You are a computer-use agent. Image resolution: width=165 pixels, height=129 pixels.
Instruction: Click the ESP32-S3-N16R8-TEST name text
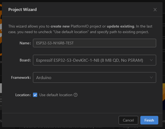[55, 43]
